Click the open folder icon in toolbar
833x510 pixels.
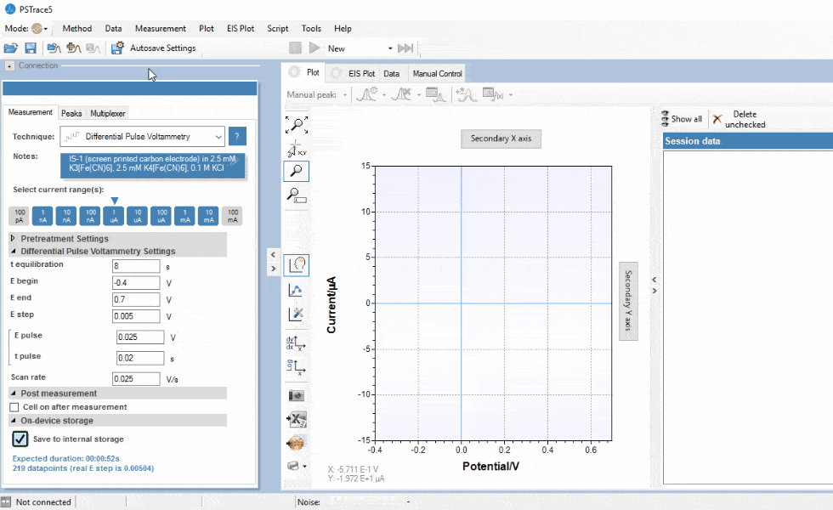(11, 48)
